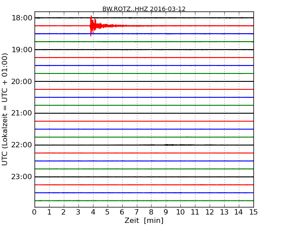This screenshot has width=288, height=230.
Task: Click the plot title BW.ROTZ..HHZ 2016-03-12
Action: pyautogui.click(x=144, y=9)
